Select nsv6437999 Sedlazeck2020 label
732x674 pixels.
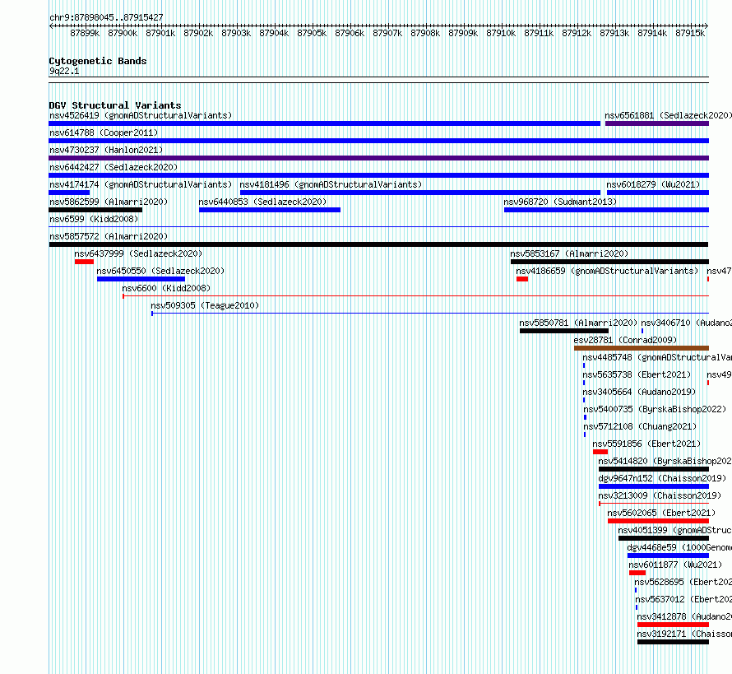pos(138,253)
